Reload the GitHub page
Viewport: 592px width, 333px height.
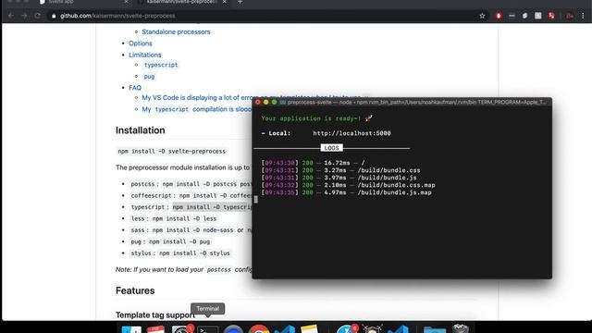coord(37,16)
